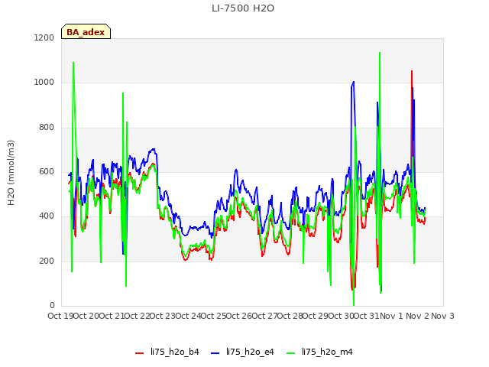Click the 200 y-axis tick label
489x367 pixels.
click(x=47, y=261)
